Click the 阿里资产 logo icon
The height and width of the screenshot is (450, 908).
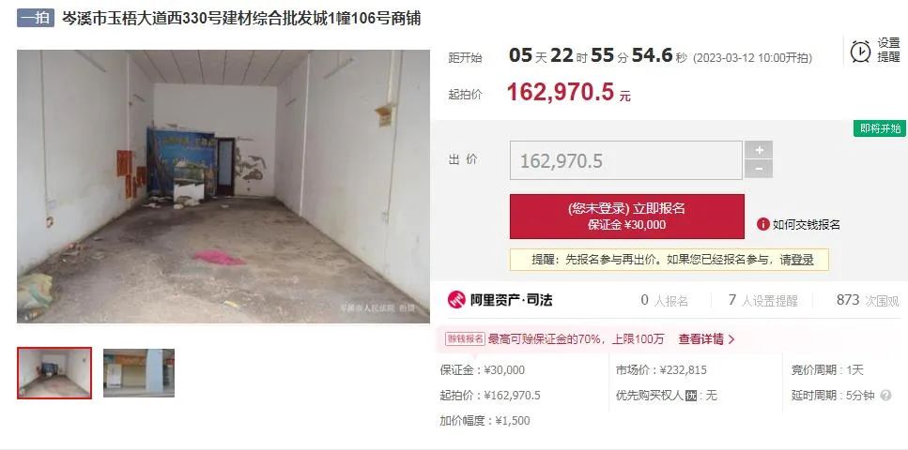tap(456, 300)
